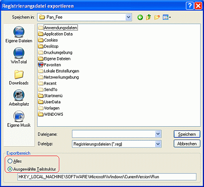
Task: Expand the Speichern in dropdown
Action: 128,17
